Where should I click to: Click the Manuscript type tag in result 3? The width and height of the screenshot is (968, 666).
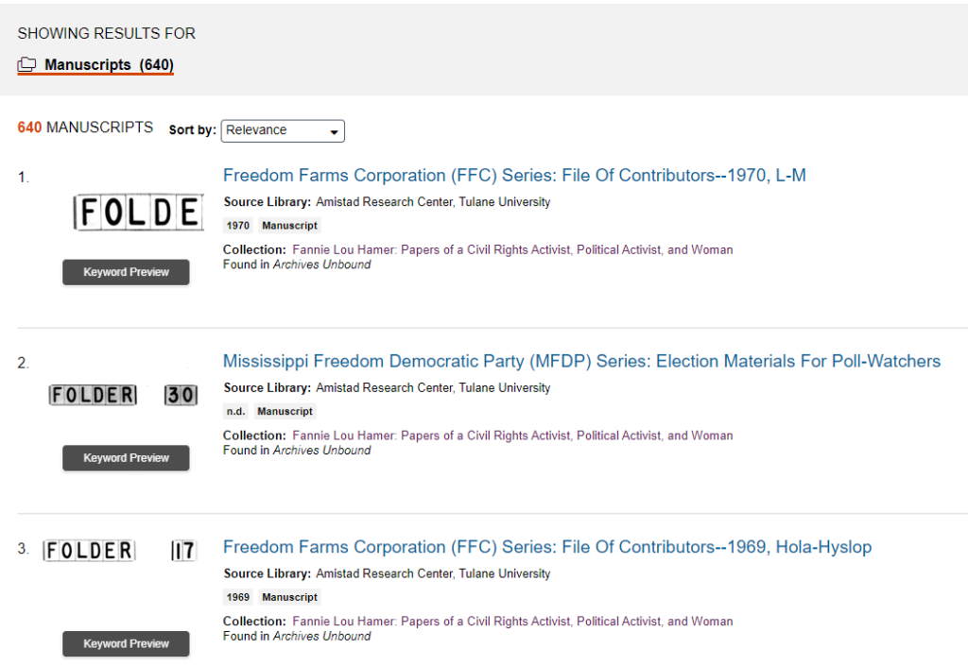[289, 598]
